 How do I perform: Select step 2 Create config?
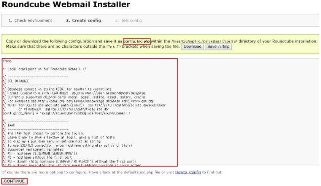(83, 20)
